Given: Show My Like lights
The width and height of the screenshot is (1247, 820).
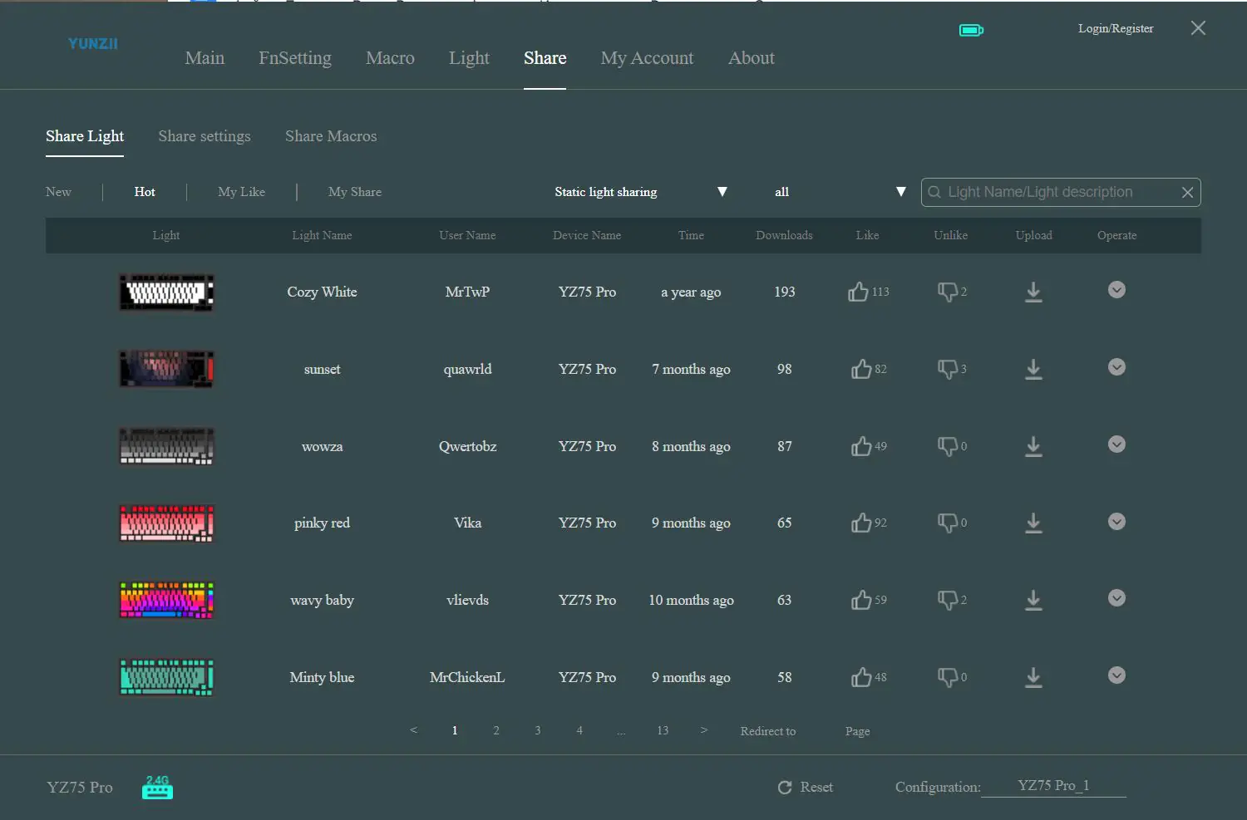Looking at the screenshot, I should [x=241, y=192].
